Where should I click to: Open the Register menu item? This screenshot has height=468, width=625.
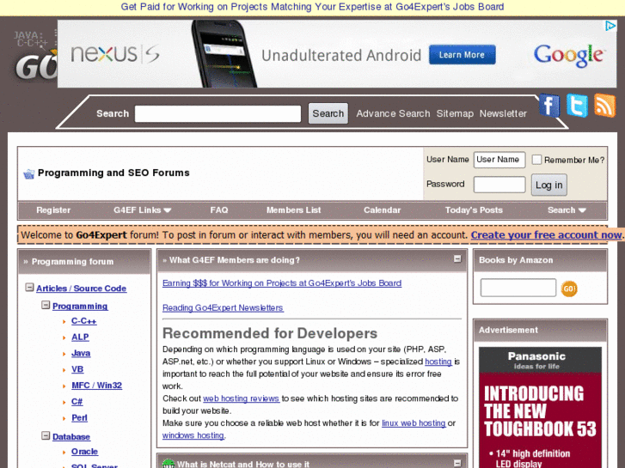pos(53,210)
